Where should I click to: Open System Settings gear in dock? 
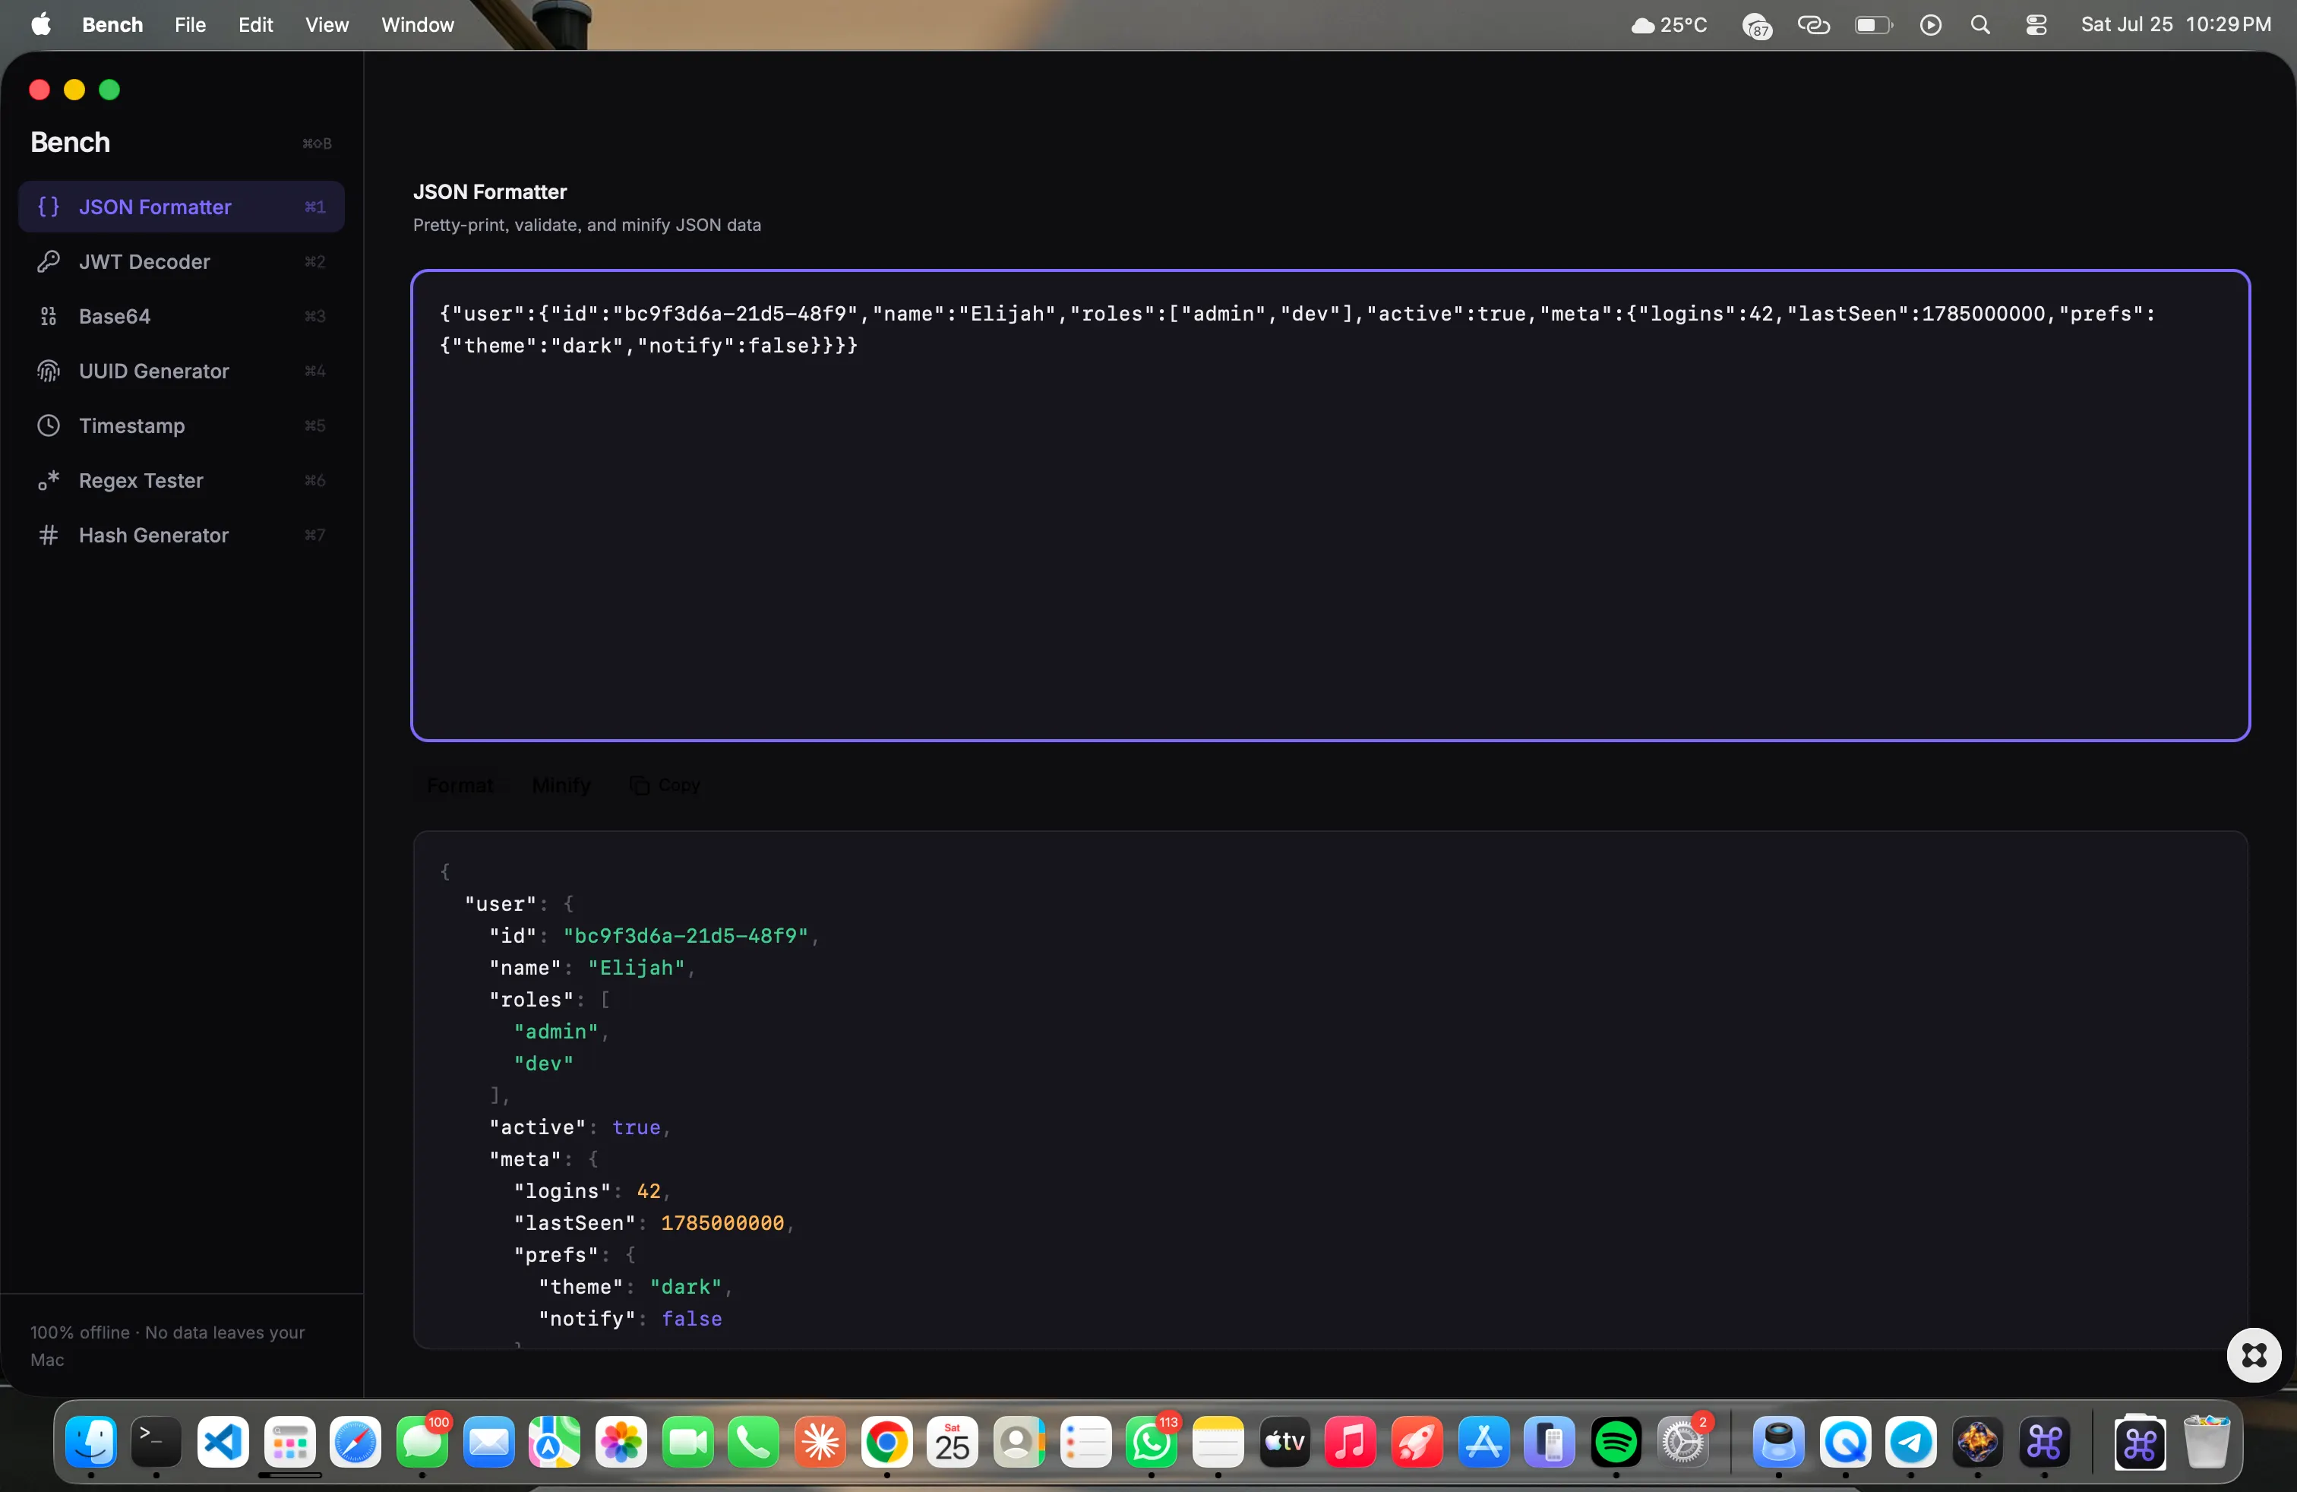[1682, 1443]
